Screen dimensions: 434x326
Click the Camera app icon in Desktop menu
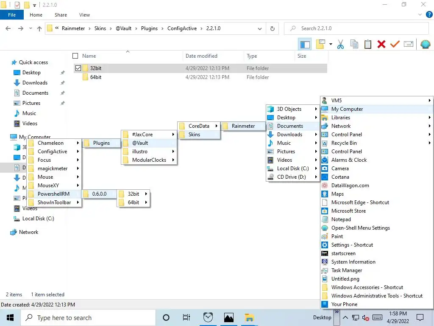click(x=325, y=169)
